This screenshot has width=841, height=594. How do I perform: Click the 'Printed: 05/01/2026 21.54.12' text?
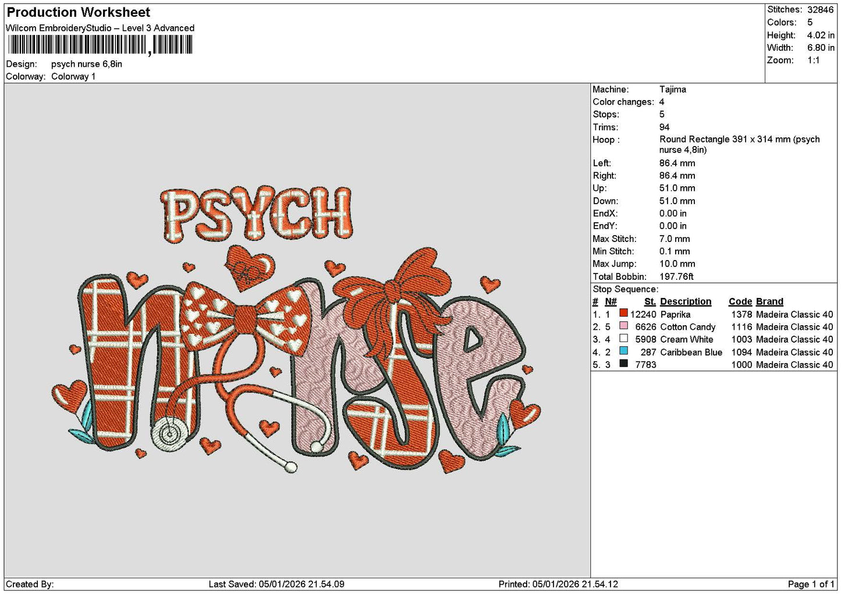tap(558, 584)
